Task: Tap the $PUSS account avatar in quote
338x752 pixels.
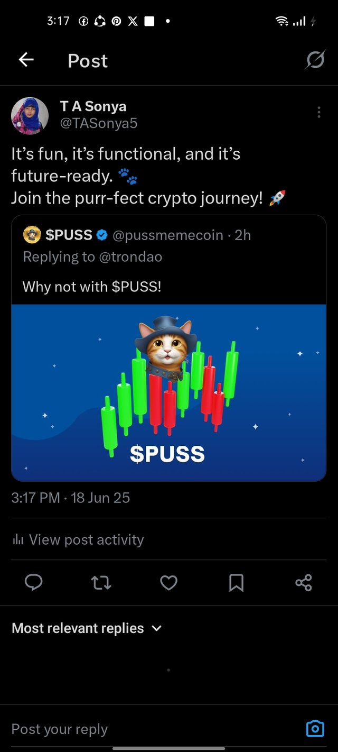Action: [x=32, y=235]
